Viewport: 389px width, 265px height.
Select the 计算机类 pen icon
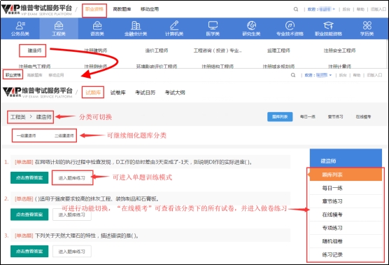174,25
